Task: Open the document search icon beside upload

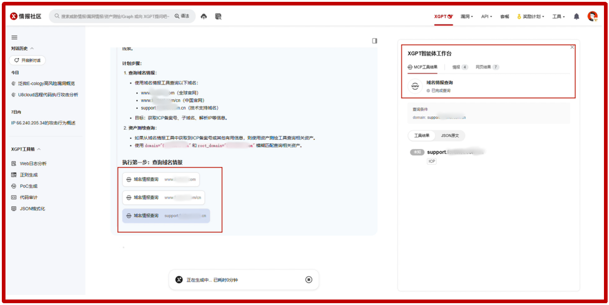Action: (x=218, y=16)
